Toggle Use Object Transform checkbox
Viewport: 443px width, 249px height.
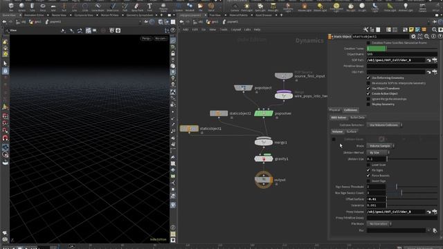tap(368, 89)
